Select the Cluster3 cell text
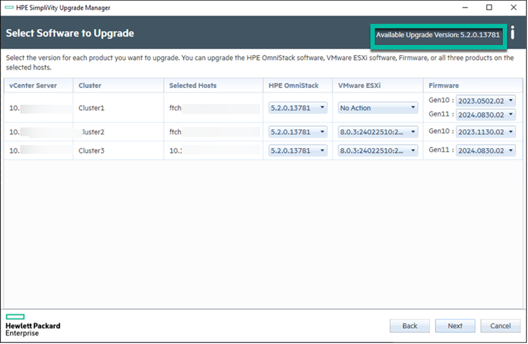This screenshot has width=528, height=344. tap(91, 150)
